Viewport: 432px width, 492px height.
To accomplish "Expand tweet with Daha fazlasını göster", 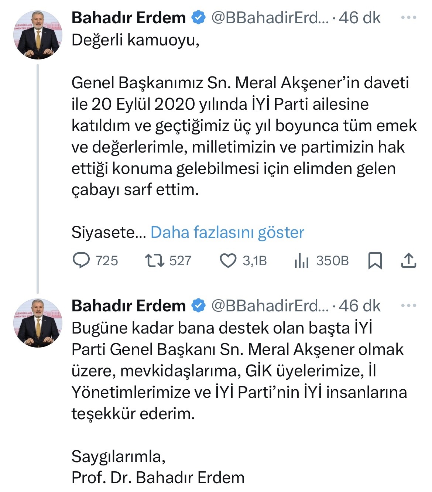I will pos(228,232).
